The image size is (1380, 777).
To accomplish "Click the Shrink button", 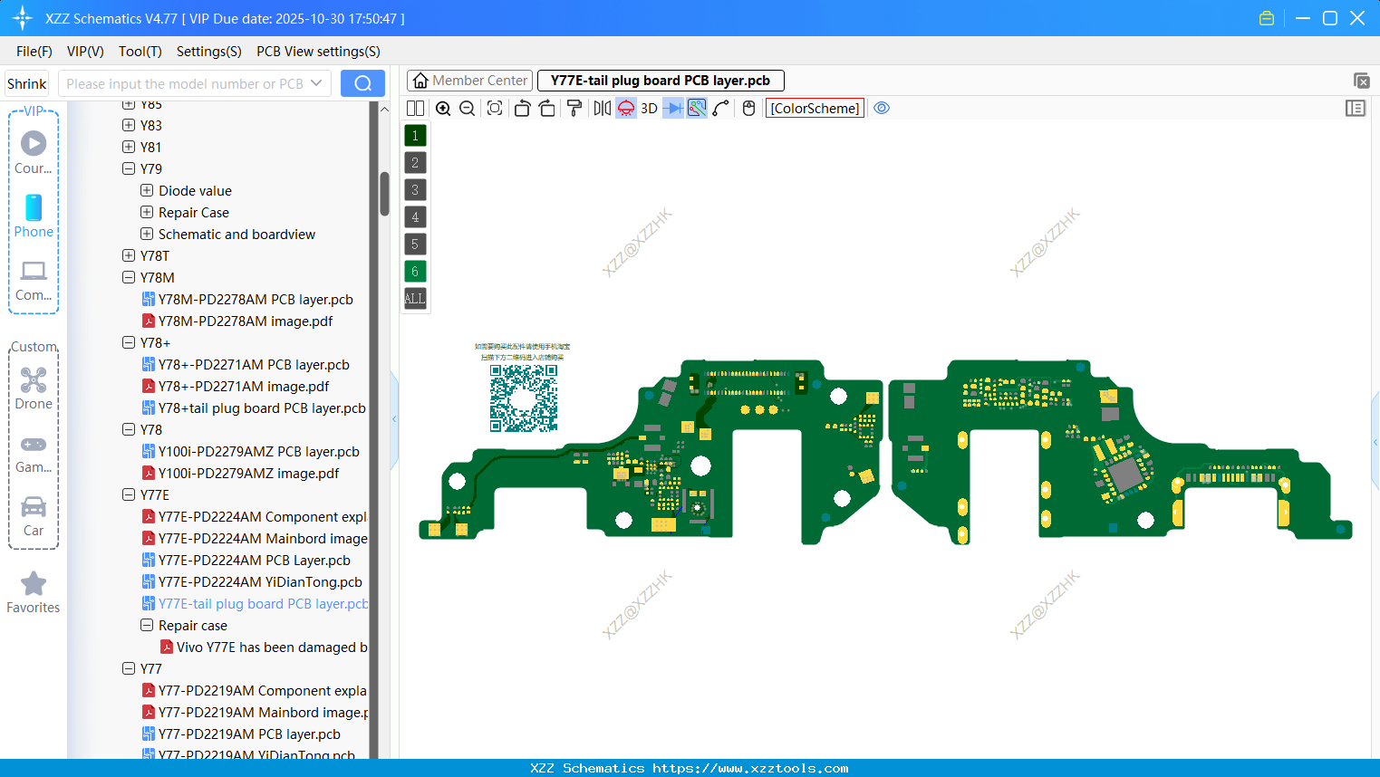I will pos(26,82).
